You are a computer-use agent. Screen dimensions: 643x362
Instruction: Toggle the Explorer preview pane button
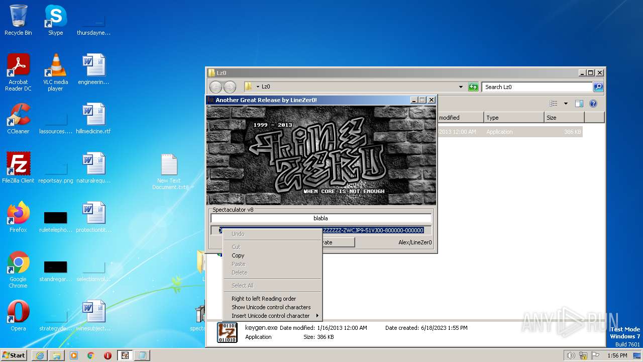point(579,104)
